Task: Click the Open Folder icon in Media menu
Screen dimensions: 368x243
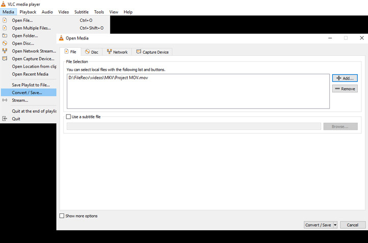Action: click(x=5, y=36)
